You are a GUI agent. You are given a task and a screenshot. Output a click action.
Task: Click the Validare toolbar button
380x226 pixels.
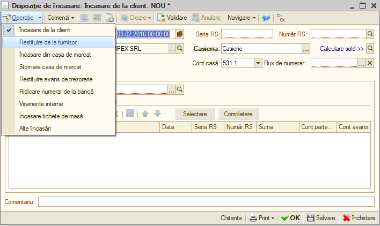(x=172, y=18)
